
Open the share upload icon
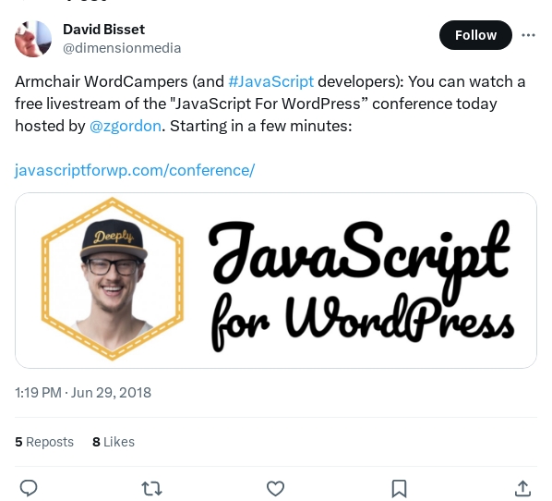tap(522, 488)
